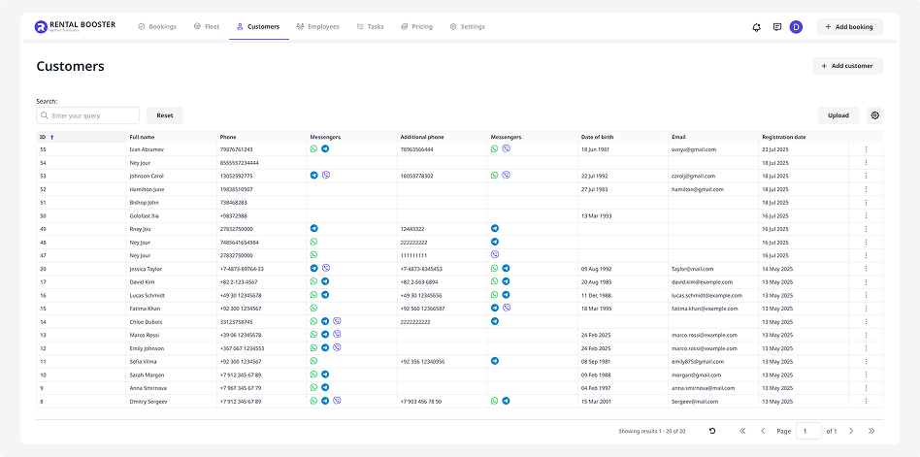Open row actions menu for Ivan Abramov

click(x=866, y=149)
